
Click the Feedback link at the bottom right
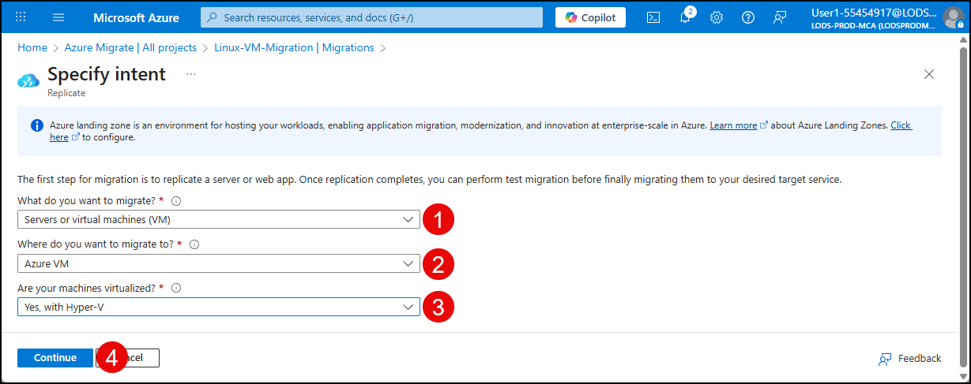coord(910,359)
